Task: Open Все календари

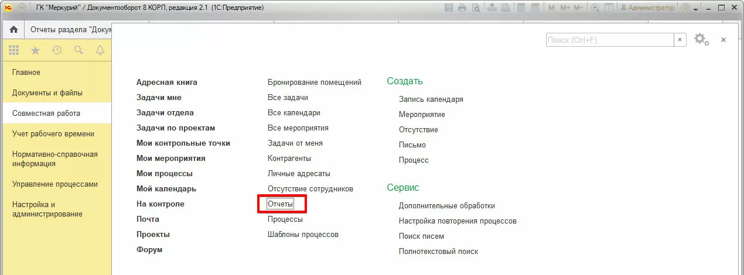Action: (294, 113)
